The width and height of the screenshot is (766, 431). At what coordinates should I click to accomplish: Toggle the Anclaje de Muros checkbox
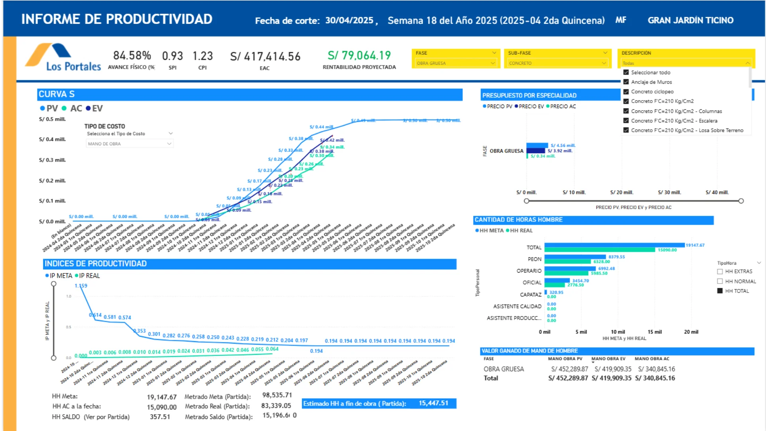626,82
